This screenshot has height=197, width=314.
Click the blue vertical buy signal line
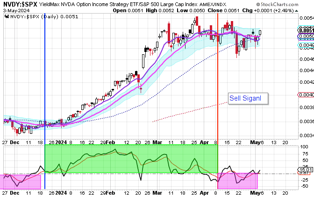coord(45,70)
